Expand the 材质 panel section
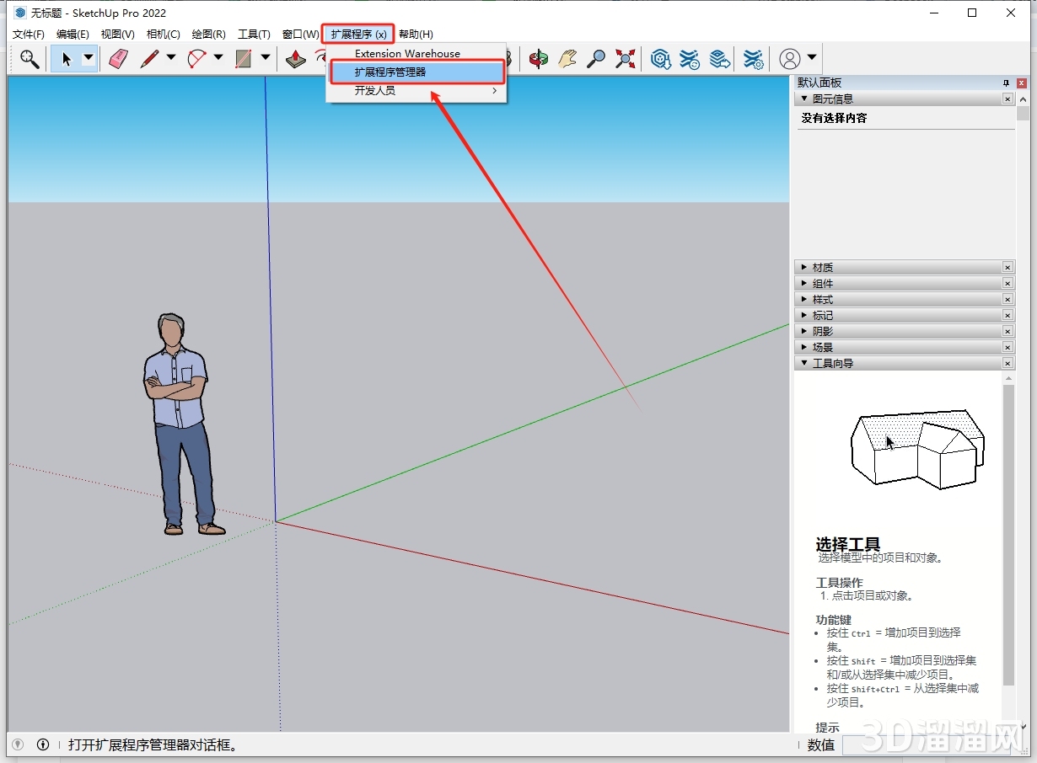Image resolution: width=1037 pixels, height=763 pixels. click(x=803, y=267)
